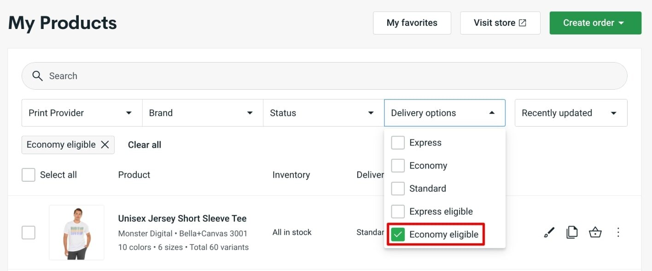Open the Brand filter dropdown
The image size is (652, 271).
(x=203, y=113)
